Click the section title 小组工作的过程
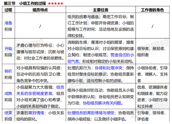 pos(33,4)
